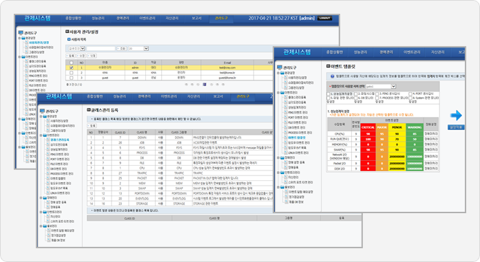480x262 pixels.
Task: Click 등록 button in class registration window
Action: (92, 126)
